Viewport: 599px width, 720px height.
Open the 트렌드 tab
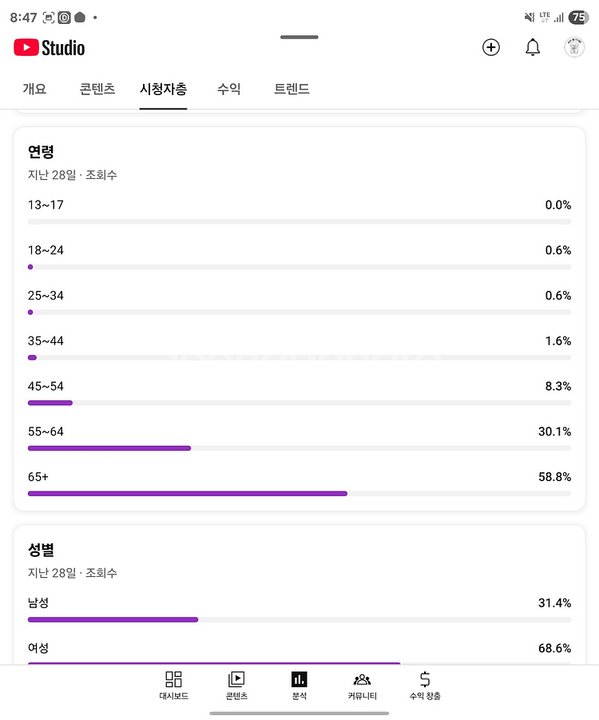292,90
